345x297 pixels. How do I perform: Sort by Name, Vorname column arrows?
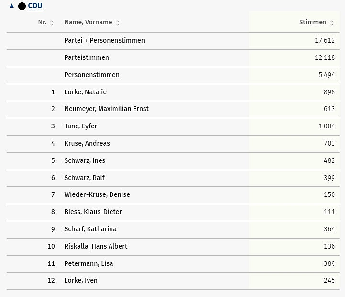click(x=118, y=23)
